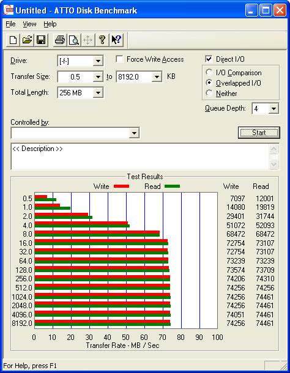The height and width of the screenshot is (373, 290).
Task: Enable Force Write Access checkbox
Action: pos(119,59)
